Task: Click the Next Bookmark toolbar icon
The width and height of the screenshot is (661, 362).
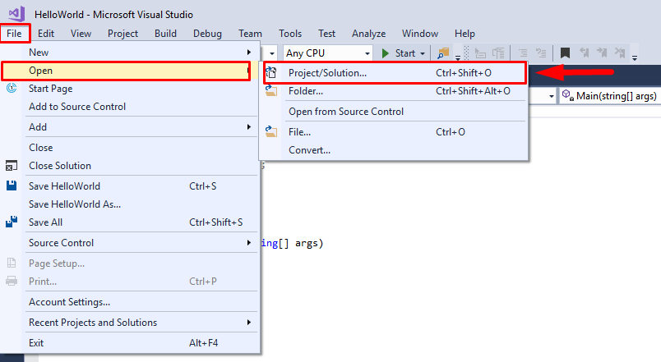Action: (x=602, y=53)
